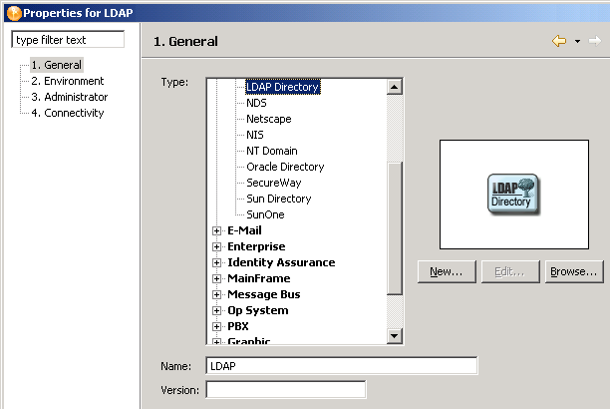Select SunOne in the Type list
Screen dimensions: 610x409
265,214
